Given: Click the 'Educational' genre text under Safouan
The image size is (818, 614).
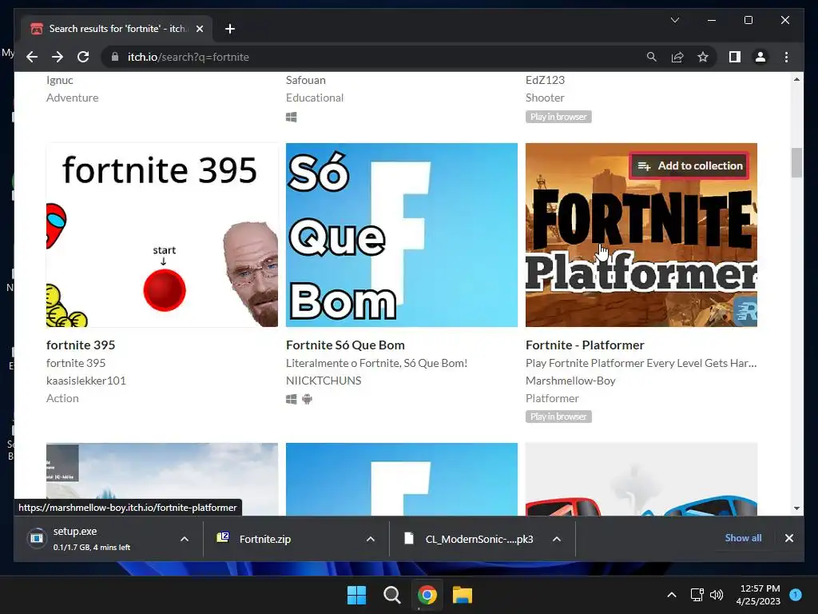Looking at the screenshot, I should pyautogui.click(x=315, y=98).
